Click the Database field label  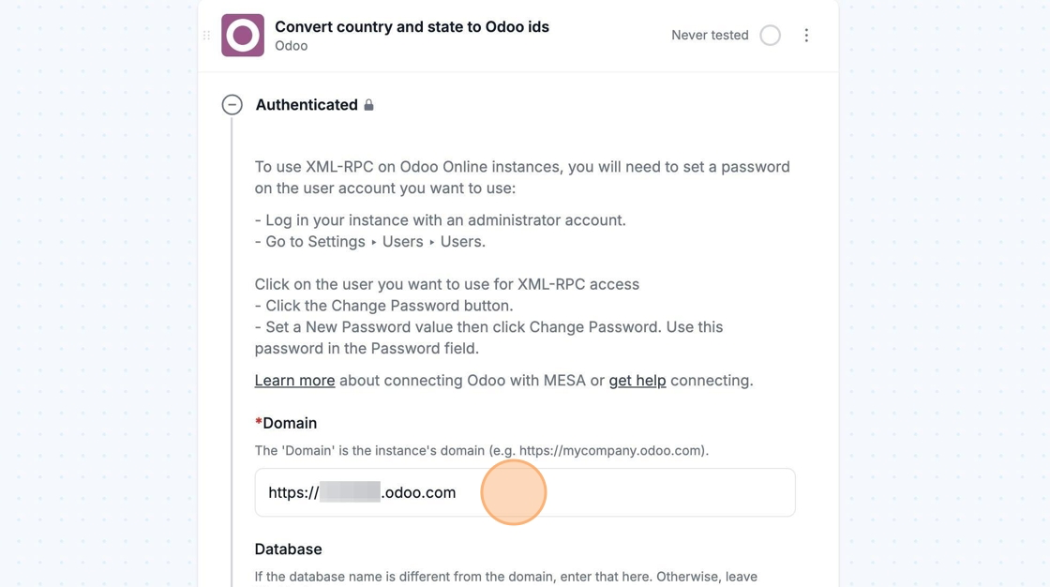(x=288, y=549)
